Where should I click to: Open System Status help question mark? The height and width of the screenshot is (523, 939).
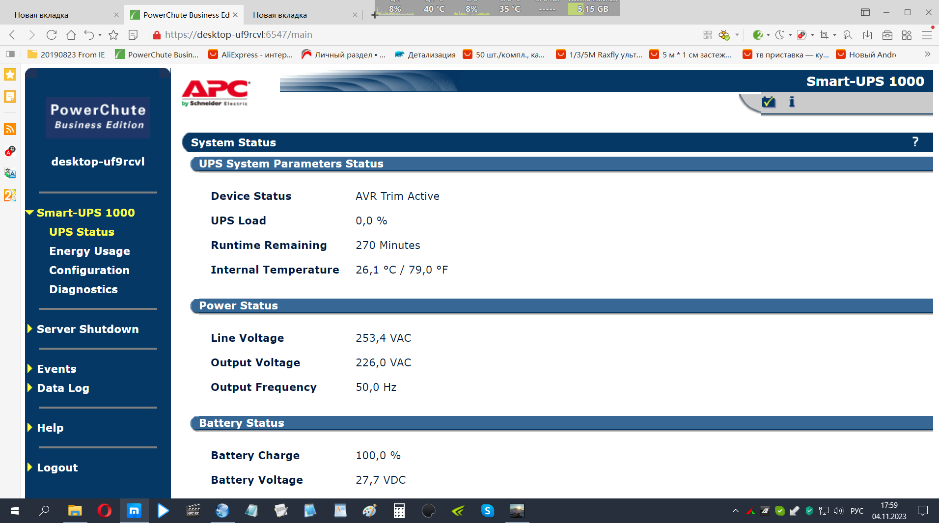[x=915, y=142]
